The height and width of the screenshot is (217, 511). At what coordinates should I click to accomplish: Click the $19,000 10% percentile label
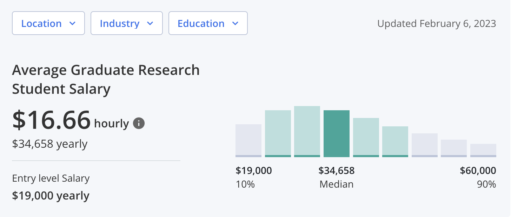point(254,177)
